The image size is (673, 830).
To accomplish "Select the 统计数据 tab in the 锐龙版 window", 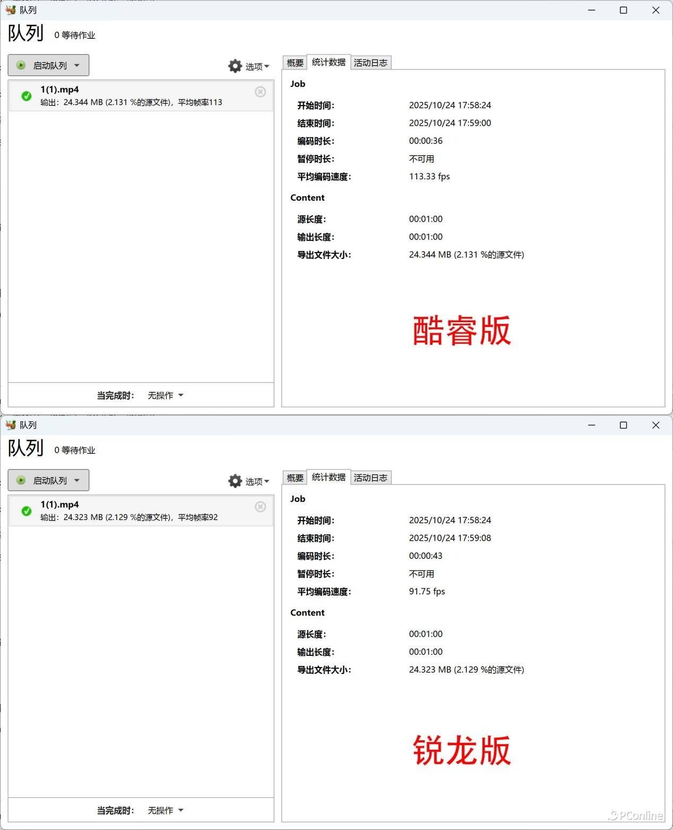I will pyautogui.click(x=329, y=477).
